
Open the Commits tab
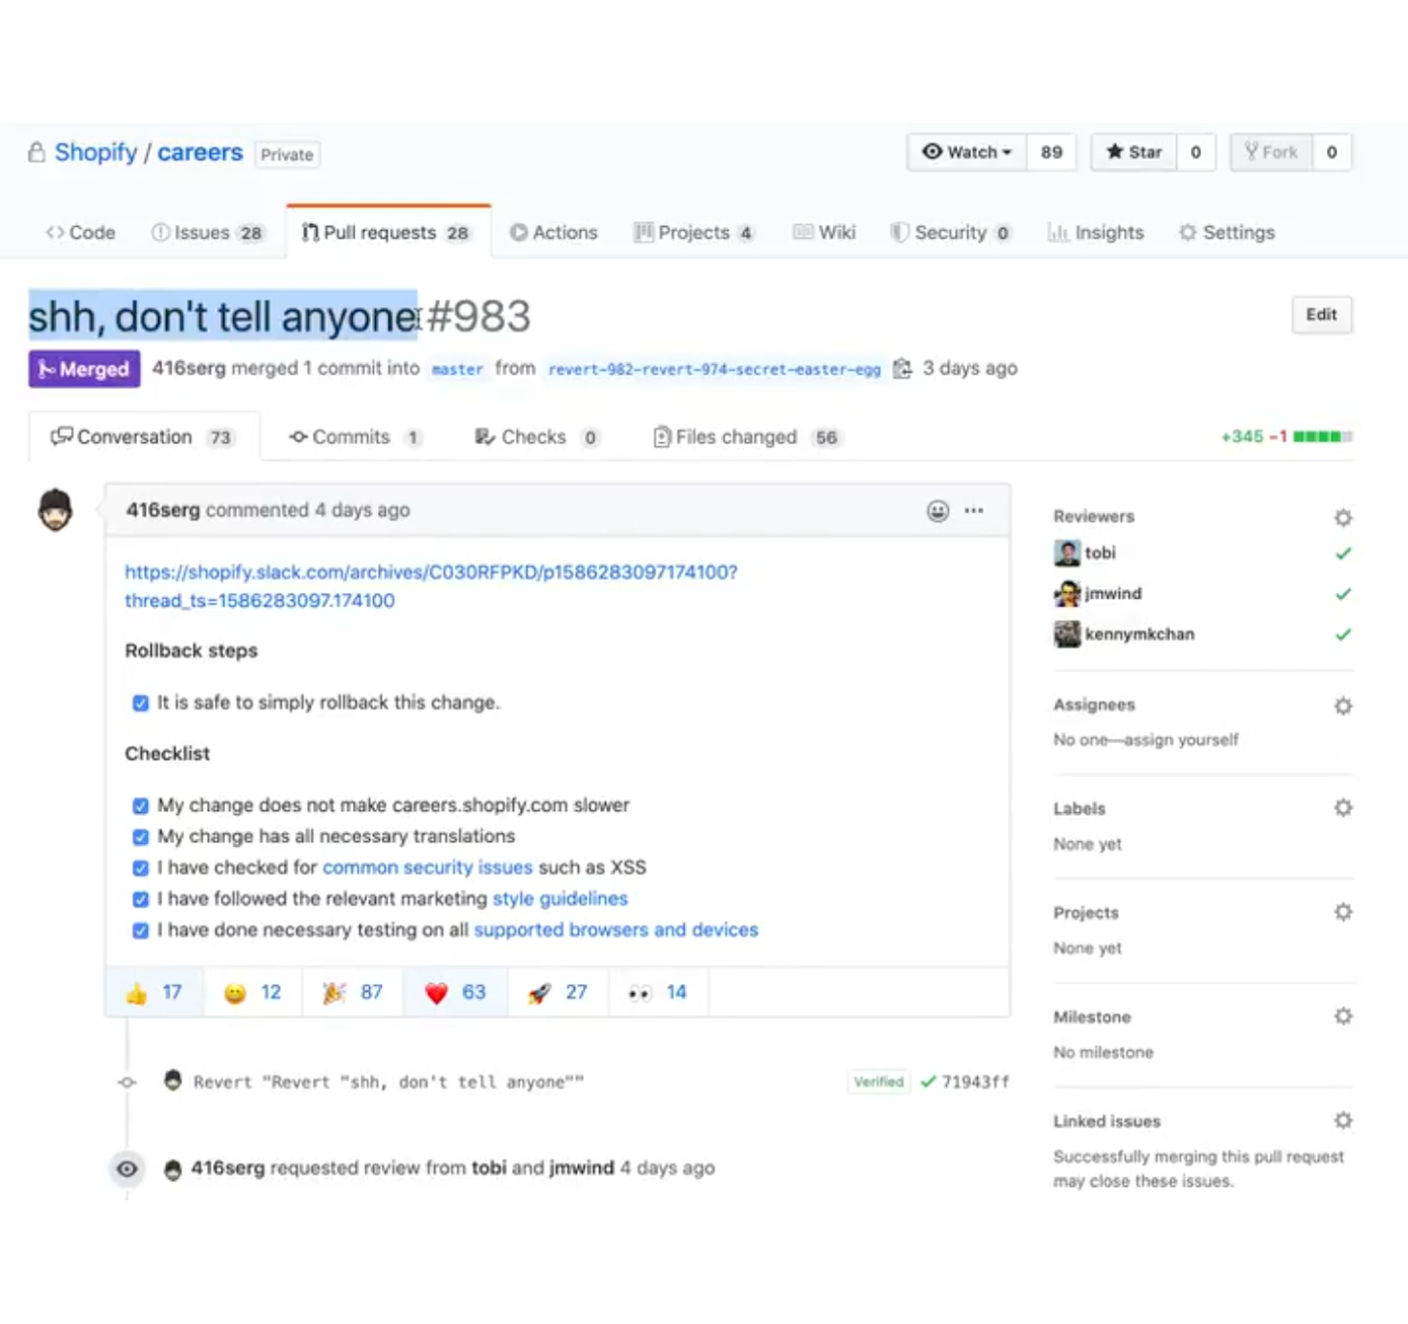point(356,437)
